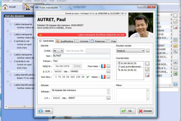Click Paul Autret's profile photo

pyautogui.click(x=141, y=25)
